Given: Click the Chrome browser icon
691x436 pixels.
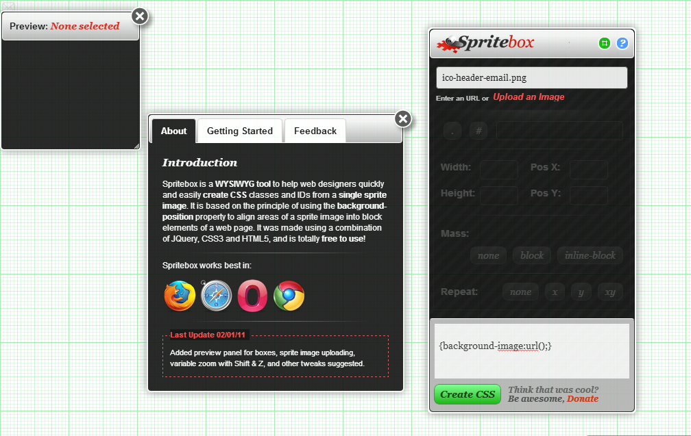Looking at the screenshot, I should click(x=289, y=295).
